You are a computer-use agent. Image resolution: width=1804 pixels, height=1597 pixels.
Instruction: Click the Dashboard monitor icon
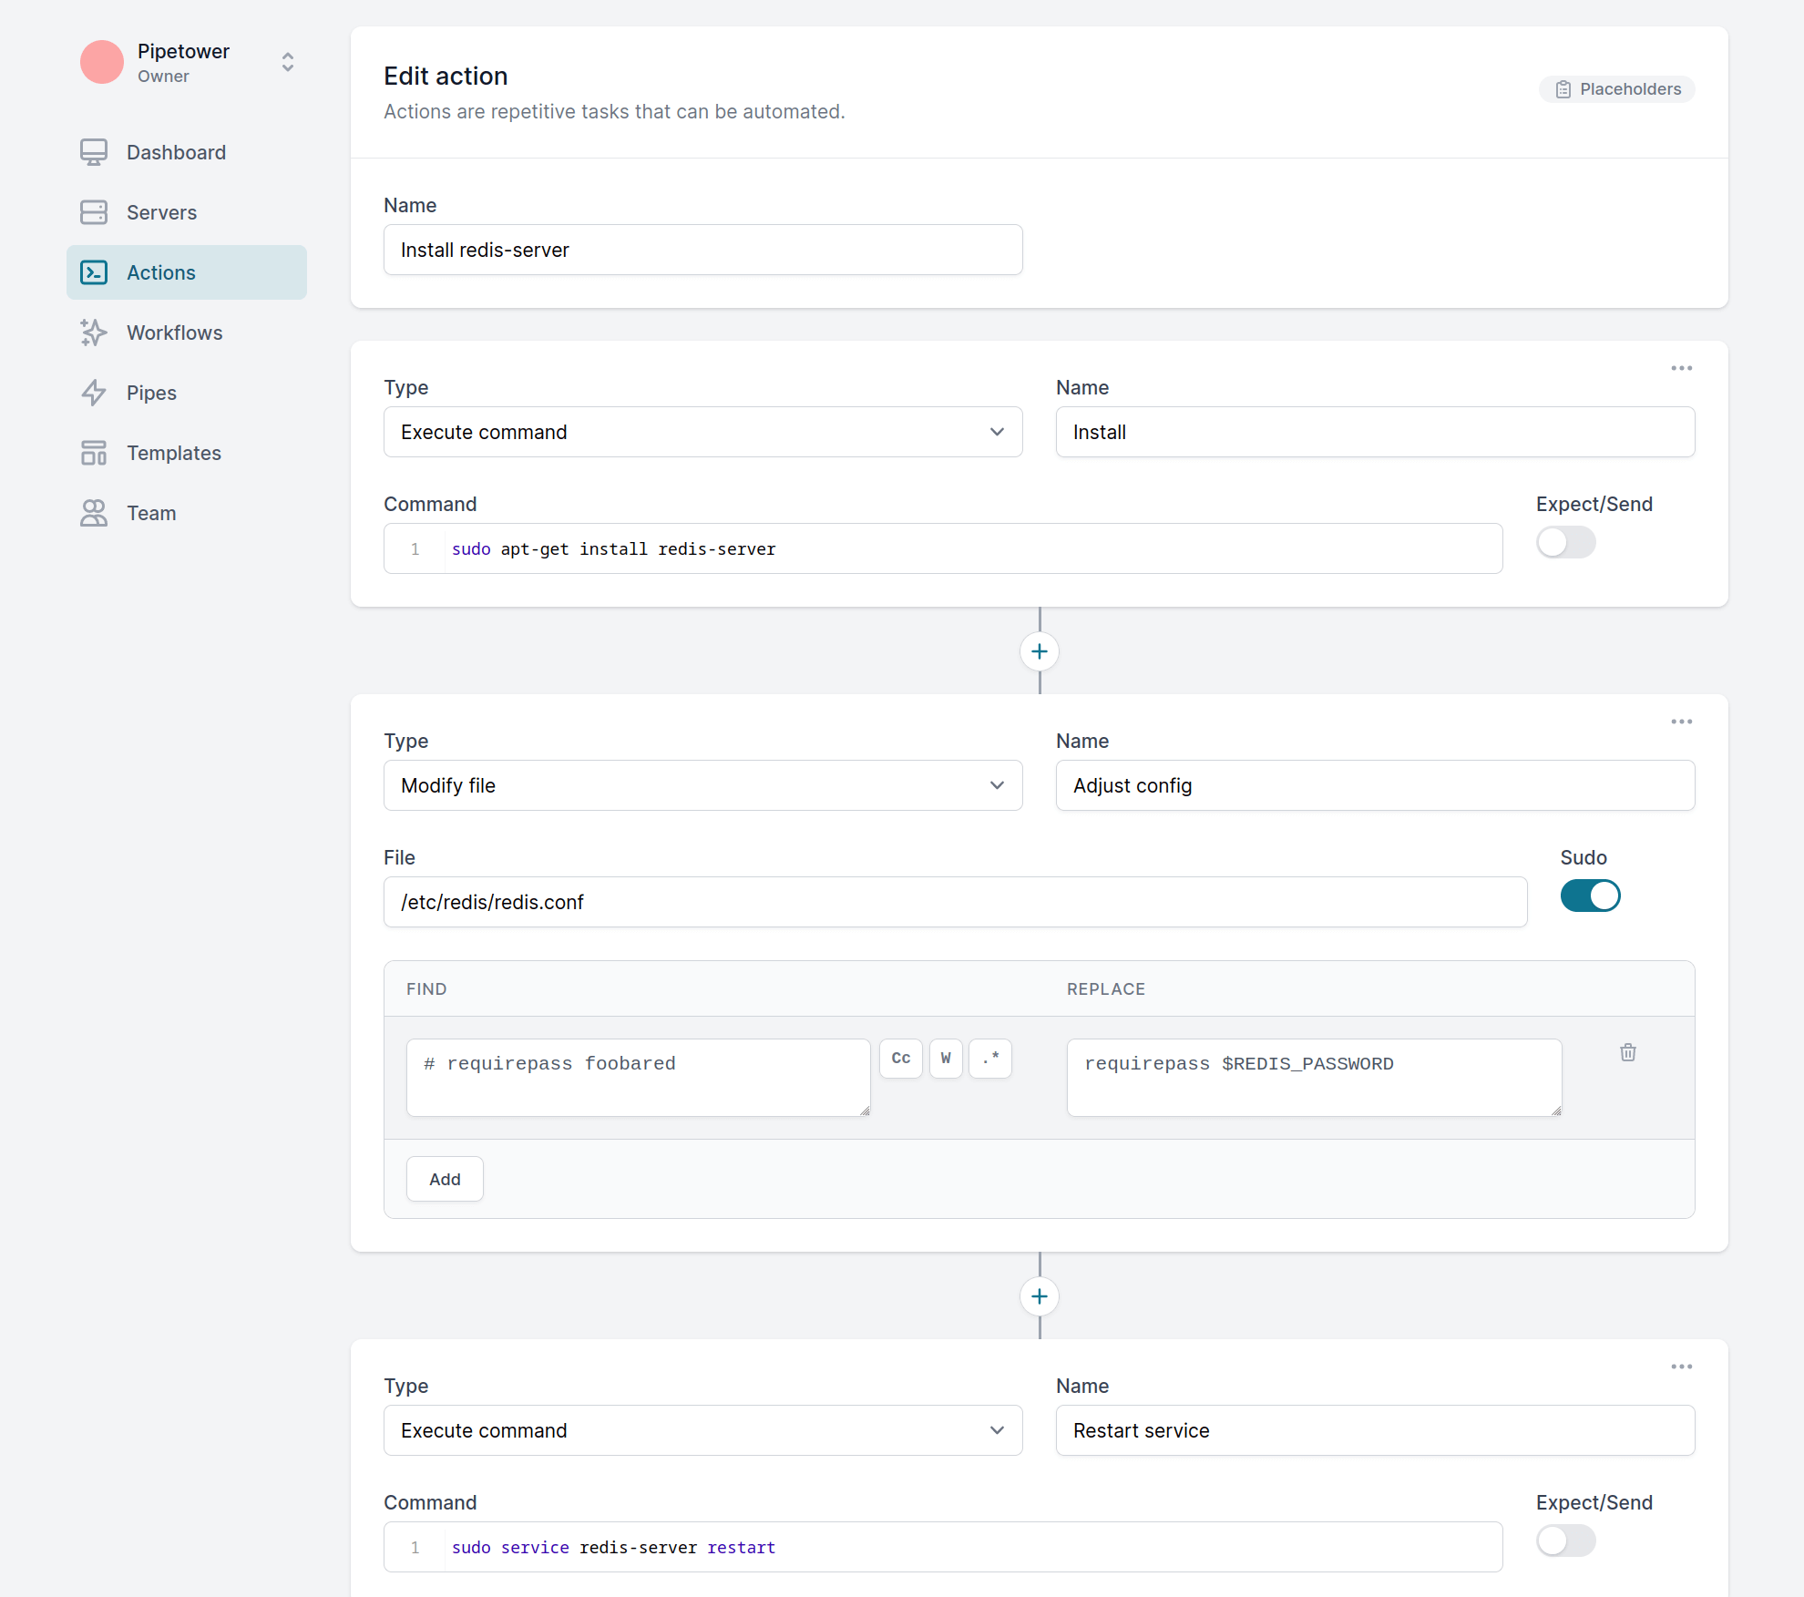[94, 152]
